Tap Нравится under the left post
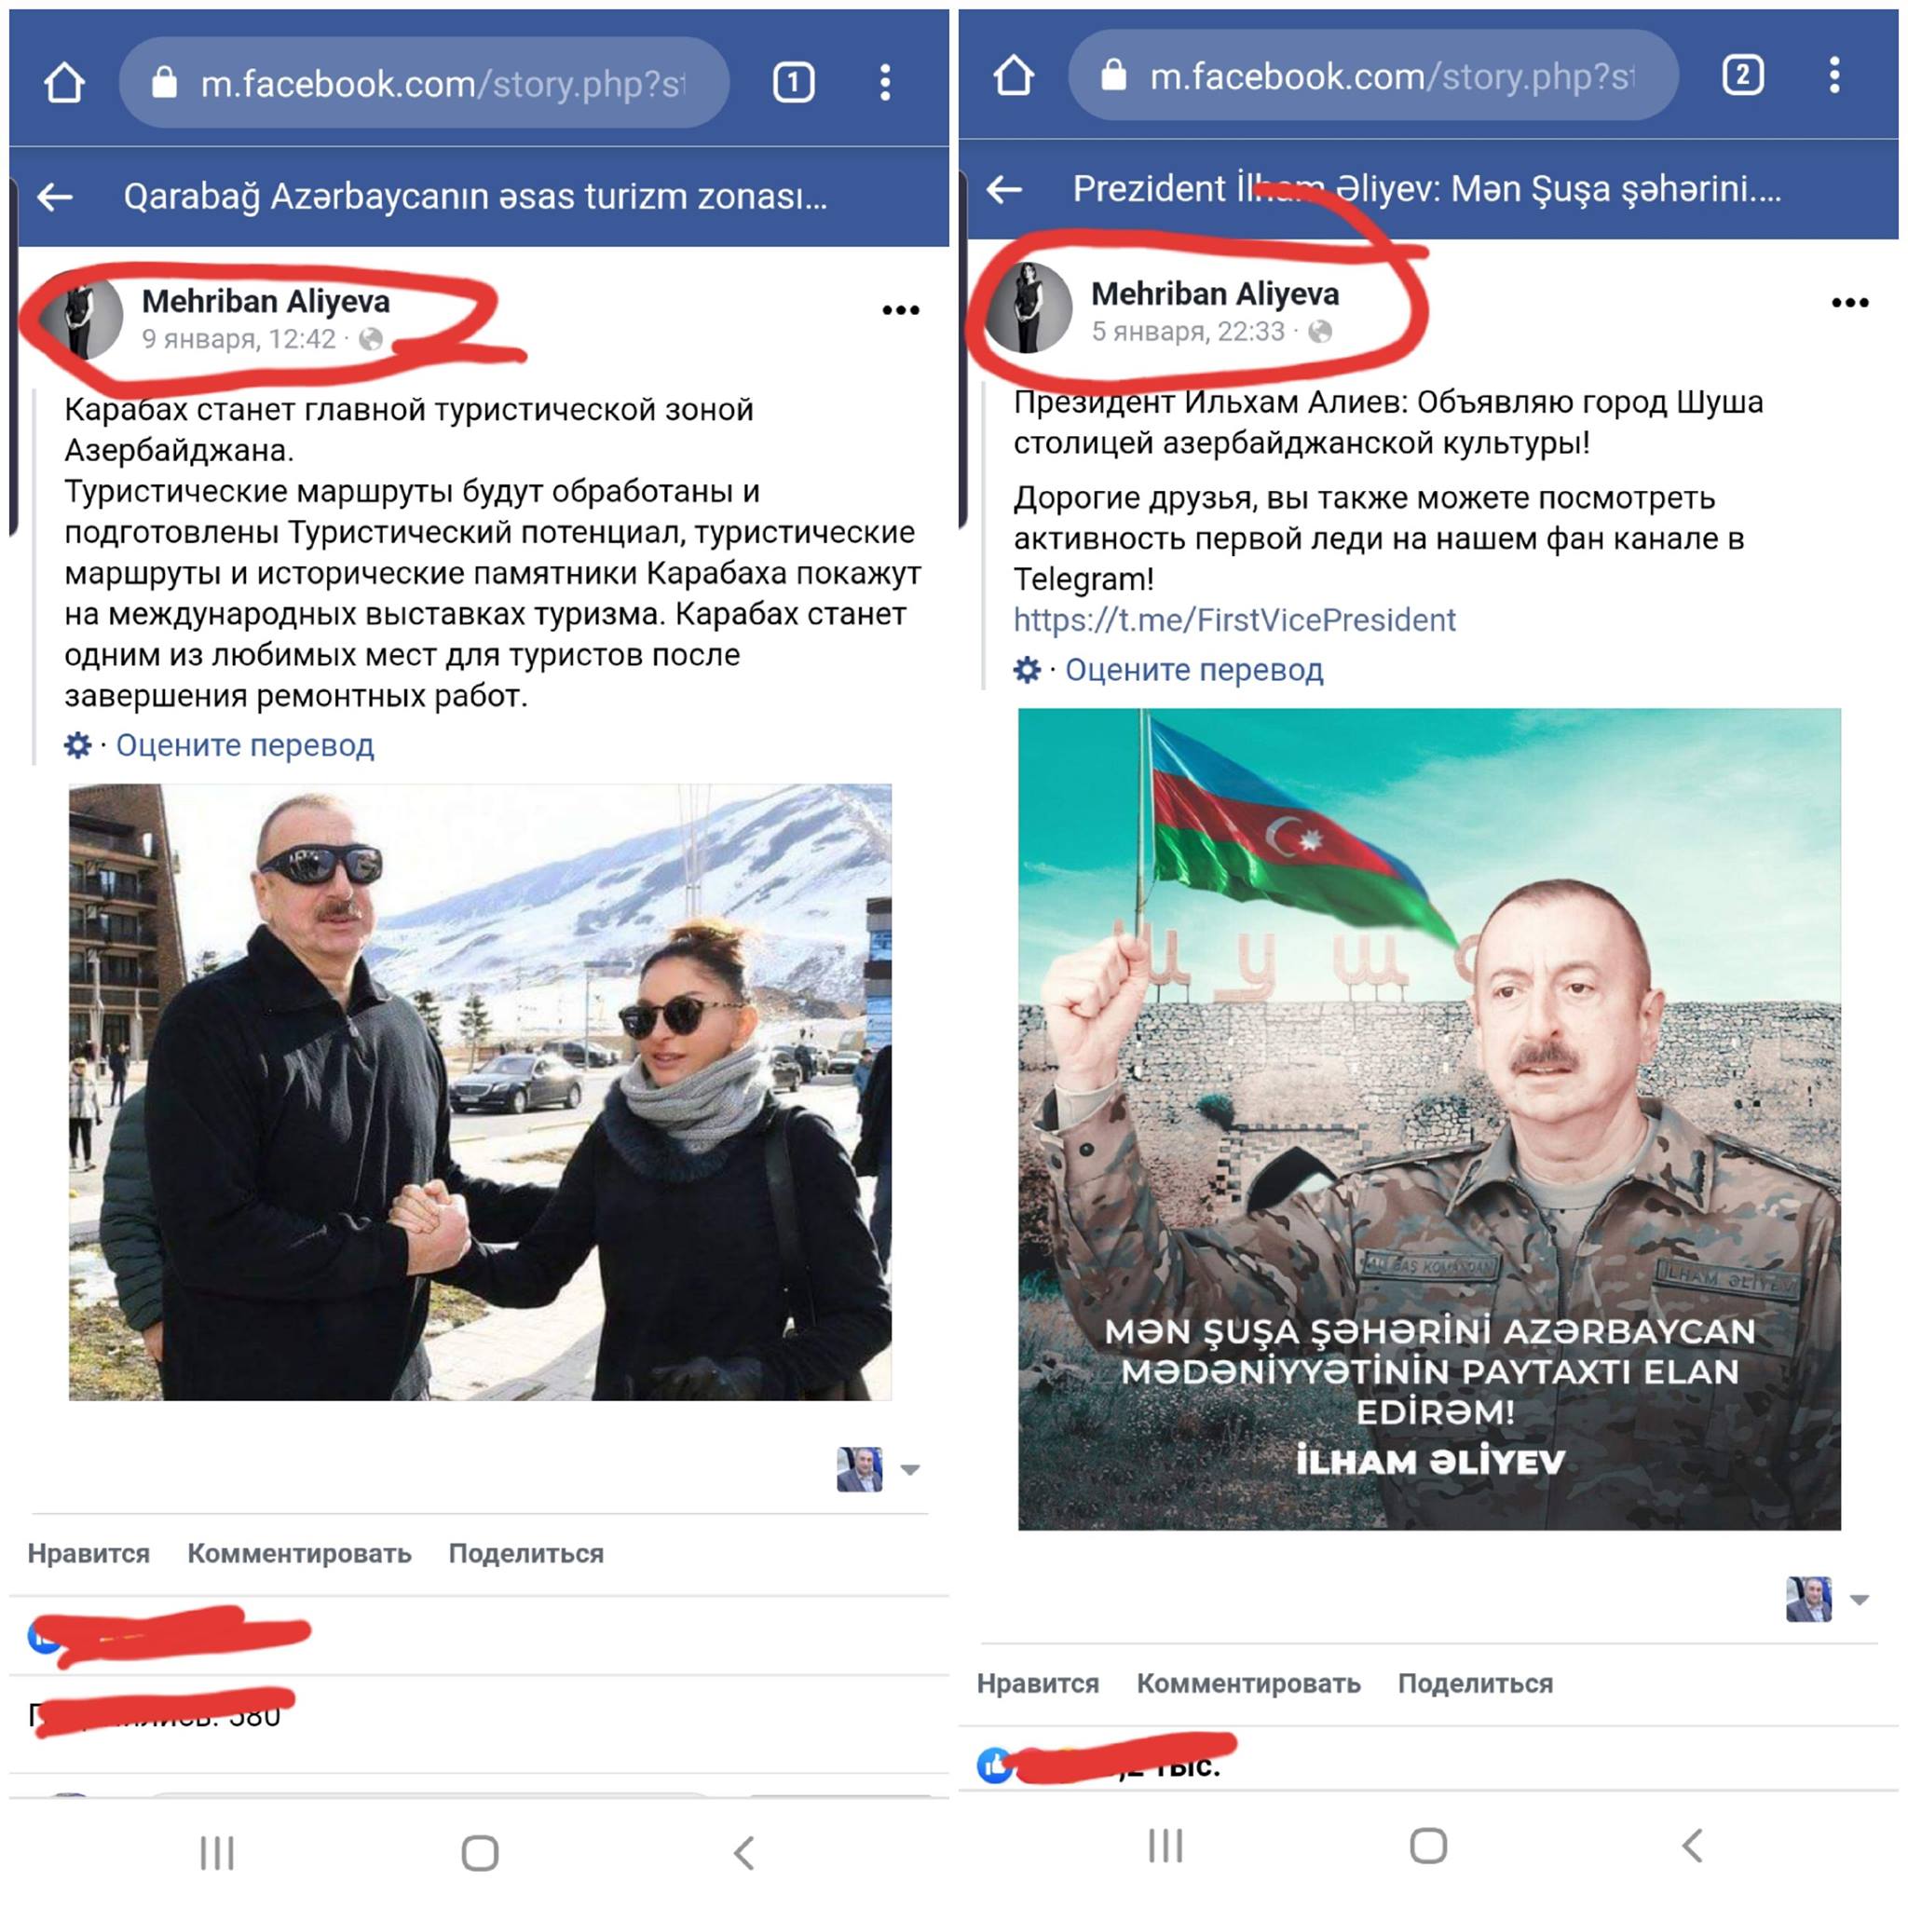This screenshot has width=1908, height=1908. coord(89,1553)
